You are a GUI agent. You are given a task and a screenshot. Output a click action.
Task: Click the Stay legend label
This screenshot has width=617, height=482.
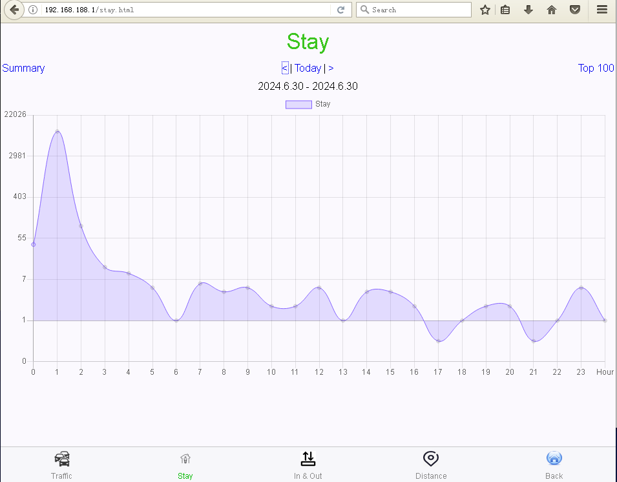(x=322, y=104)
